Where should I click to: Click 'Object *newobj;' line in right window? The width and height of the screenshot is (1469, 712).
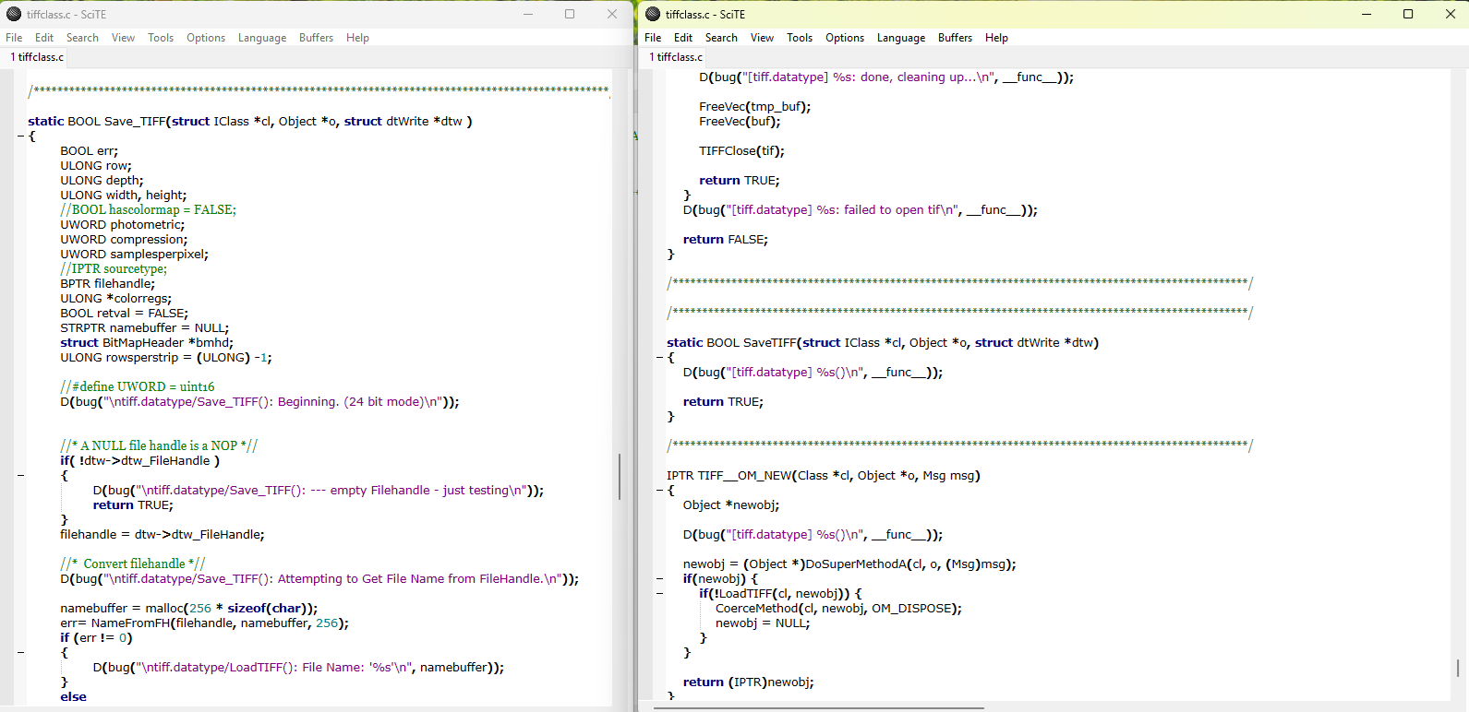click(731, 504)
